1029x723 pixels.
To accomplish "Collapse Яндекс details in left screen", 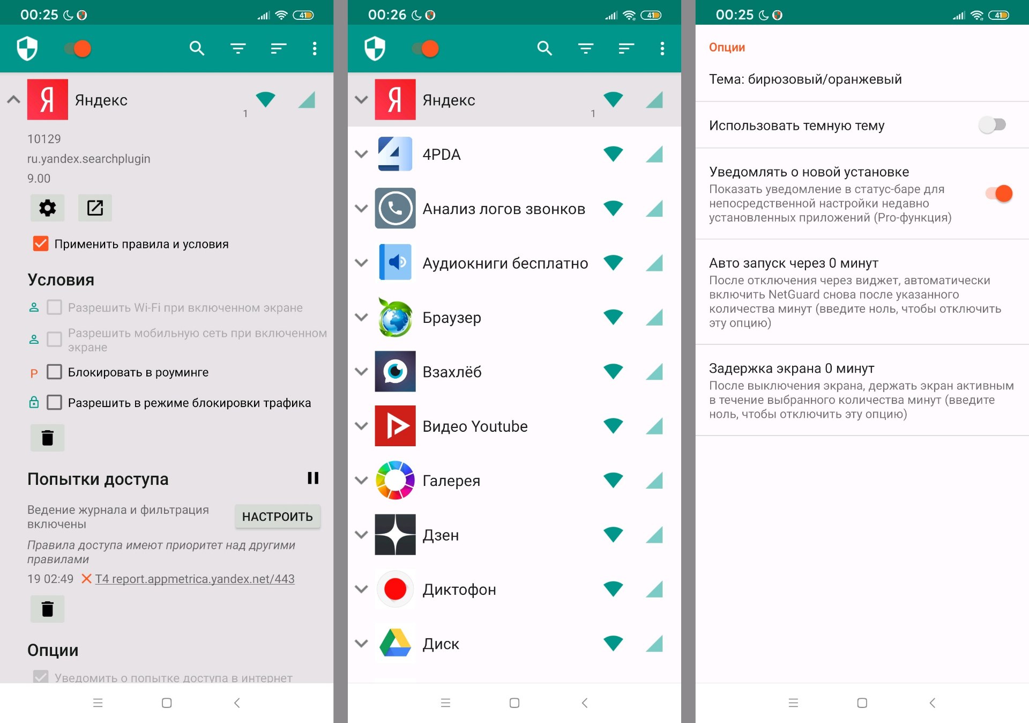I will click(x=14, y=99).
